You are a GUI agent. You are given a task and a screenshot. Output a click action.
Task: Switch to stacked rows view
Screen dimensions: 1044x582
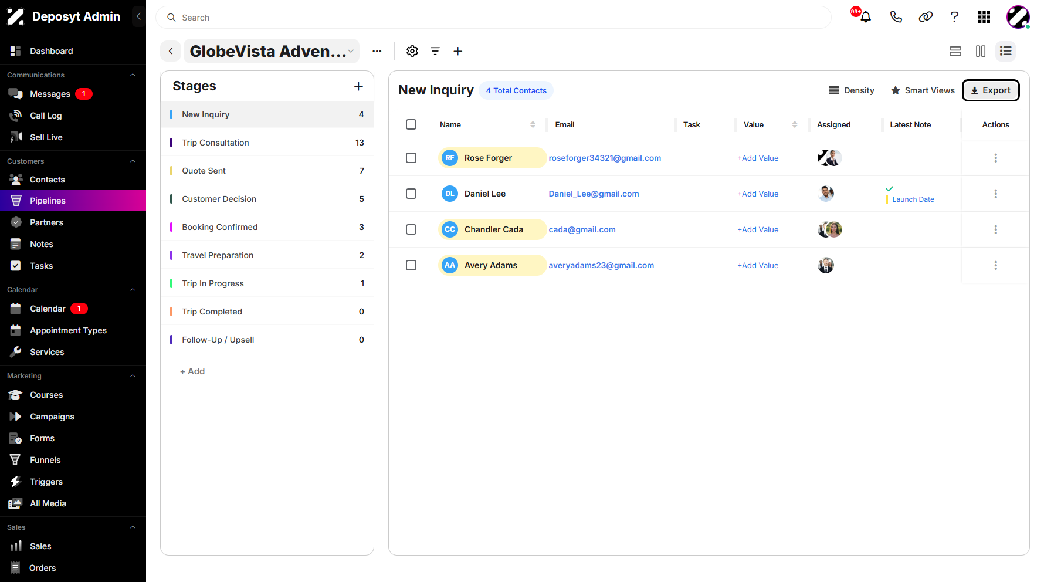click(955, 51)
